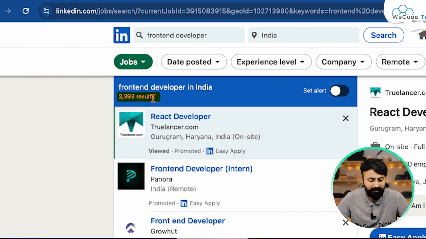426x239 pixels.
Task: Open Truelancer.com logo in job list
Action: point(131,124)
